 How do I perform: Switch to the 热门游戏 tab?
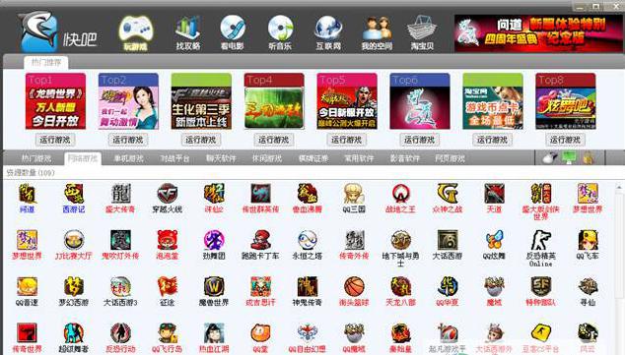pos(36,158)
